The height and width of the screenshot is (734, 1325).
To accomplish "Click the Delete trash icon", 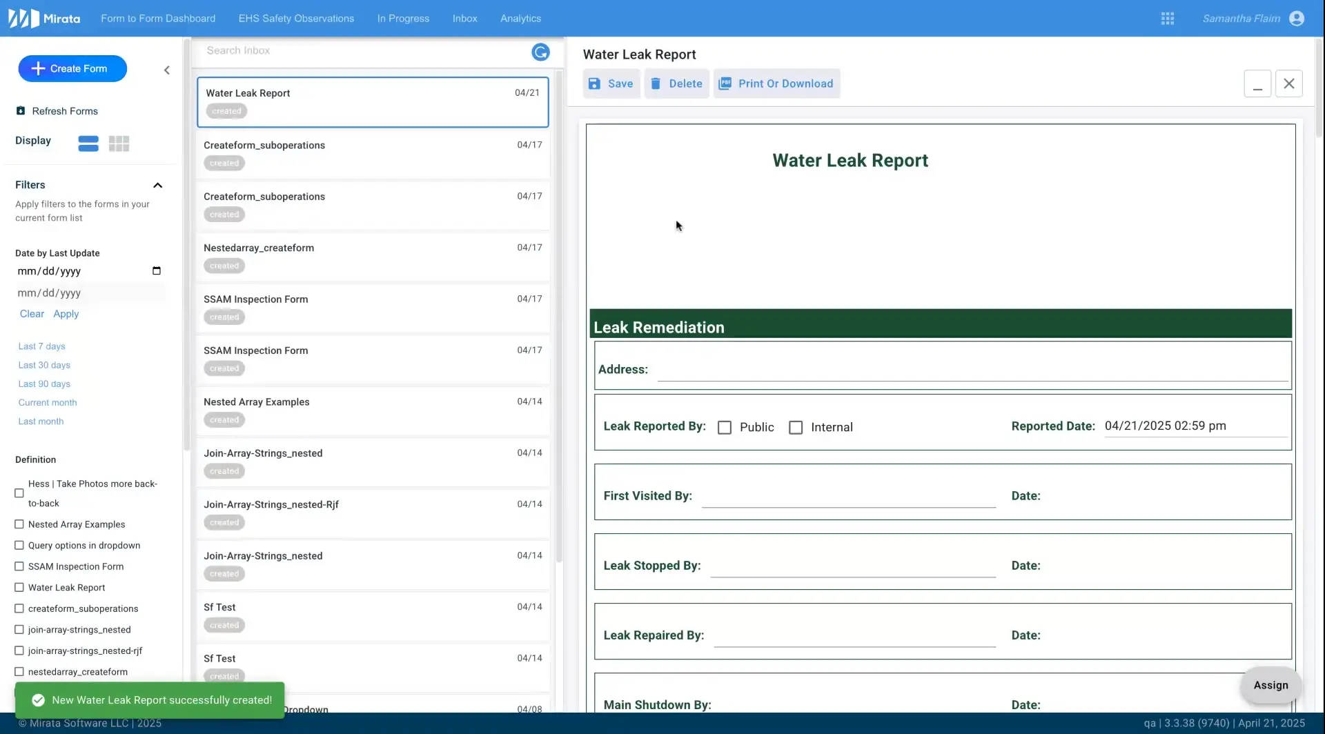I will (657, 83).
